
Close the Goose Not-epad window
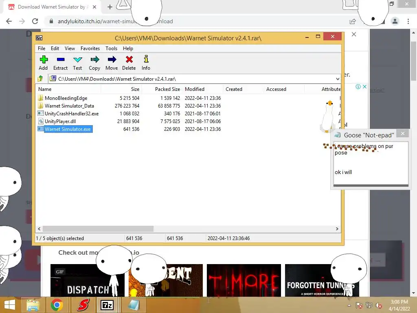[403, 134]
